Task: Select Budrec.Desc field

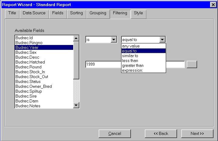Action: (x=44, y=57)
